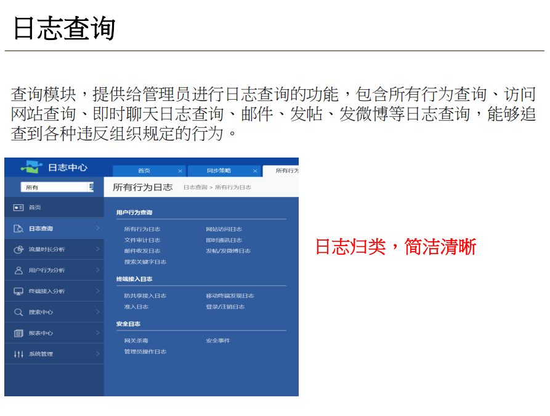This screenshot has height=416, width=550.
Task: Open the 邮件收发日志 link
Action: tap(142, 251)
